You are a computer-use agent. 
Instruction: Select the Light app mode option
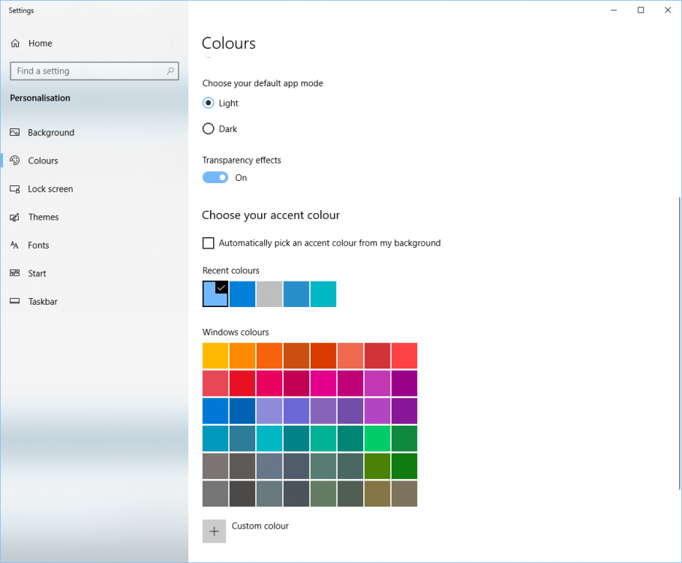(x=209, y=104)
